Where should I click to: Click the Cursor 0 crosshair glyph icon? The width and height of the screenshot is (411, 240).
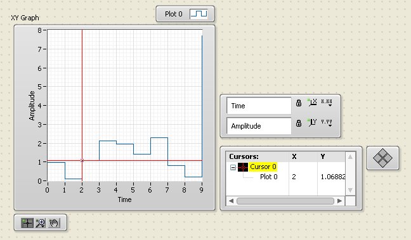point(243,167)
